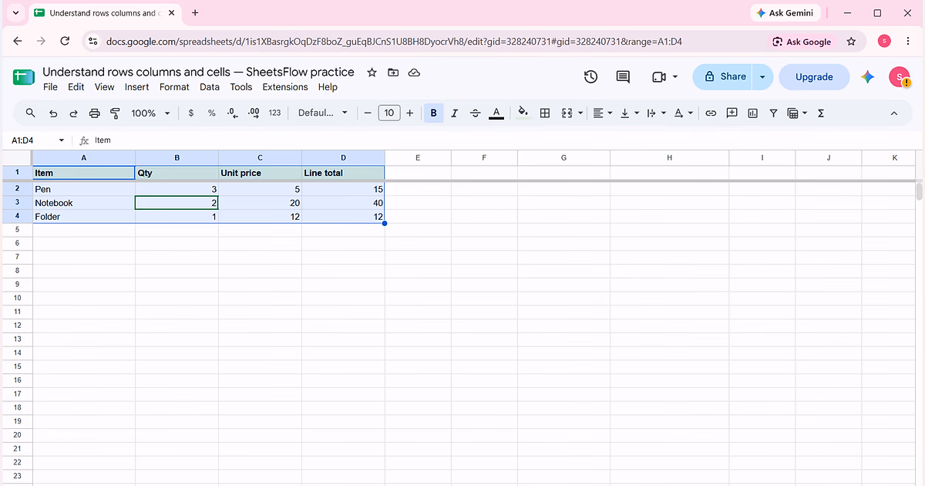925x486 pixels.
Task: Open the comments history panel
Action: pos(623,76)
